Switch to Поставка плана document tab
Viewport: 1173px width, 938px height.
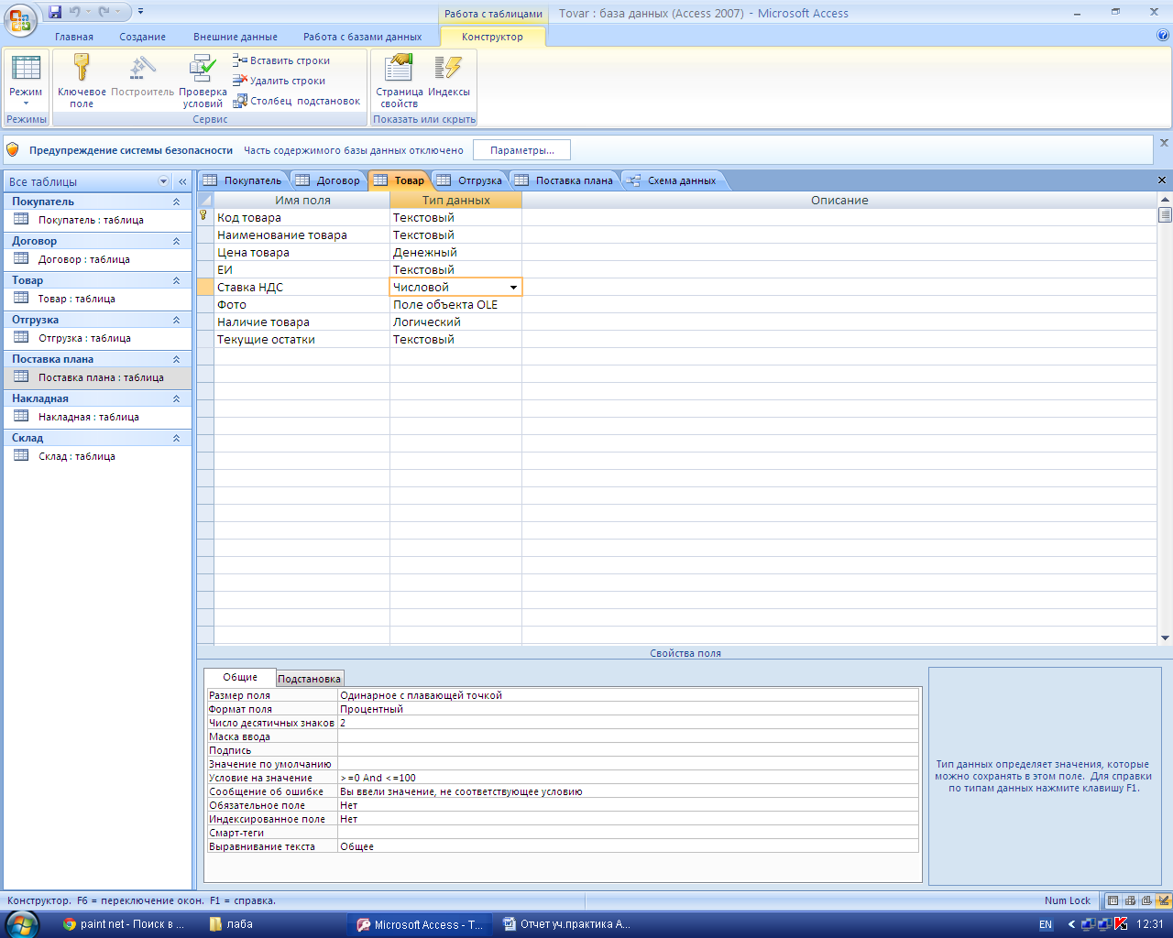pos(564,180)
